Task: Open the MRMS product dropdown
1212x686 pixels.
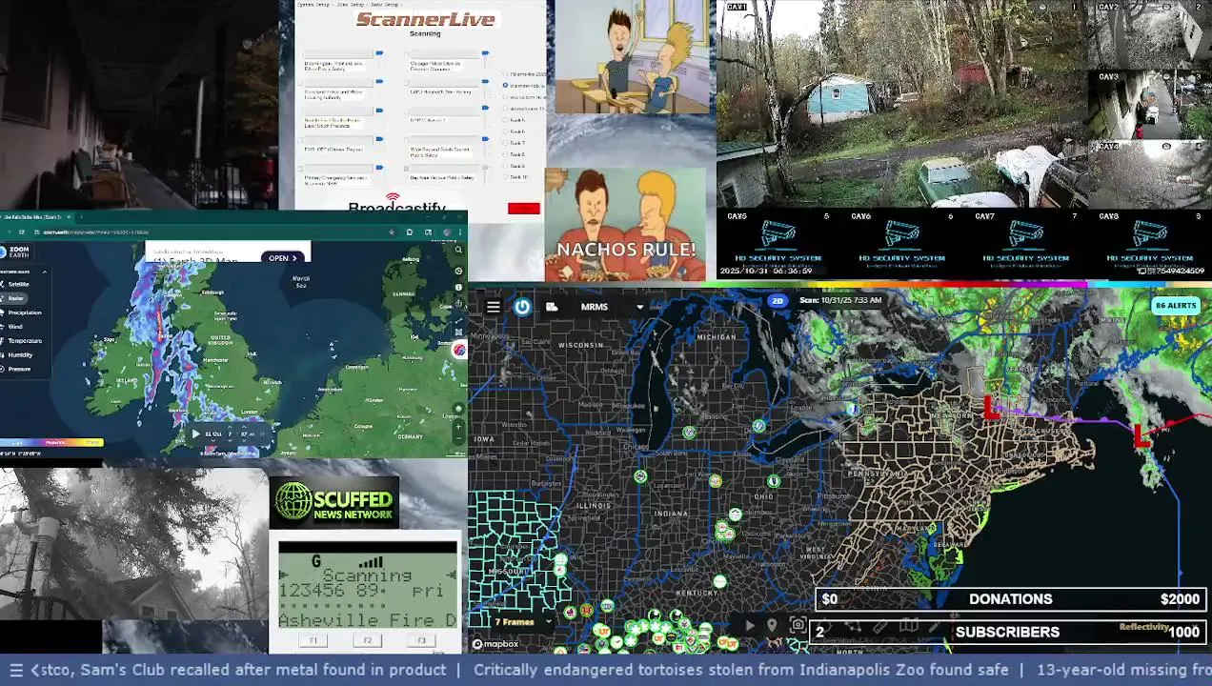Action: (639, 307)
